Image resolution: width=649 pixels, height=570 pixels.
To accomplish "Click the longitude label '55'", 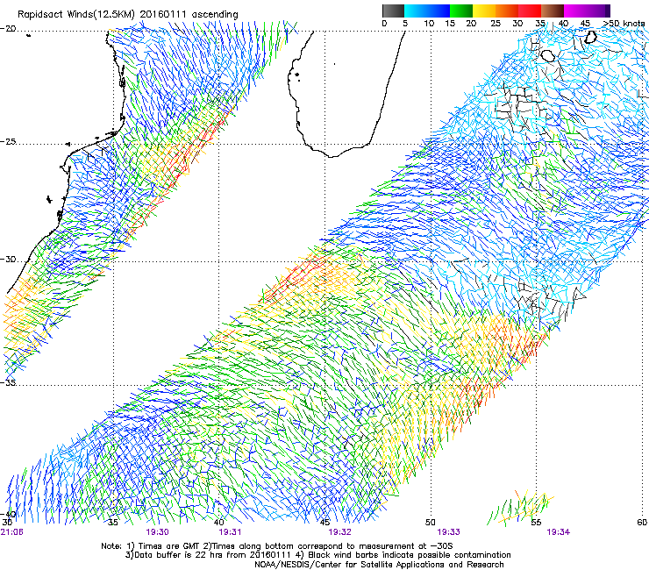I will [x=536, y=523].
